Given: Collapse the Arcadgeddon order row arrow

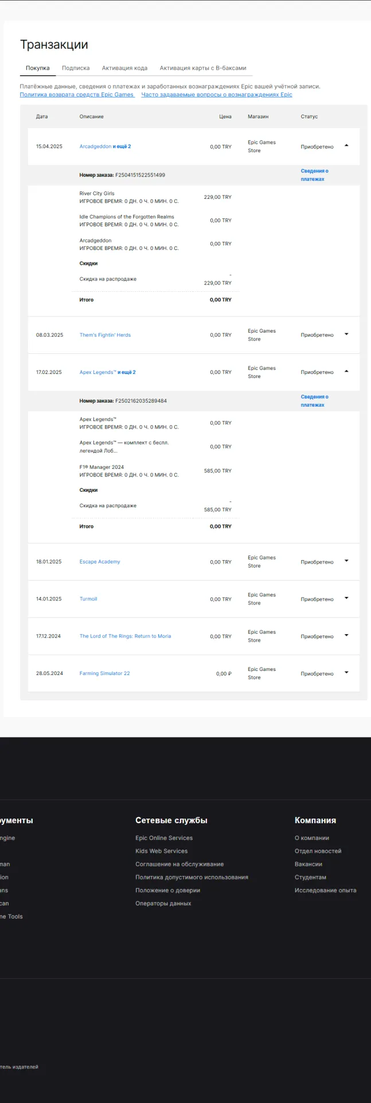Looking at the screenshot, I should pyautogui.click(x=346, y=146).
